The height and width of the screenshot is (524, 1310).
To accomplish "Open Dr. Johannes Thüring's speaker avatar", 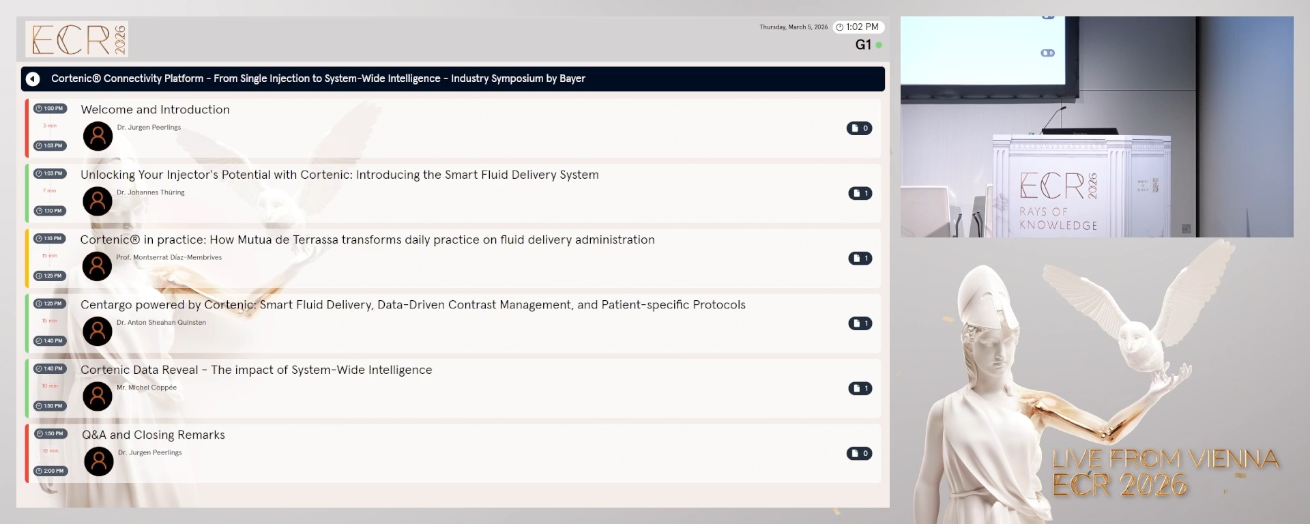I will pos(98,201).
